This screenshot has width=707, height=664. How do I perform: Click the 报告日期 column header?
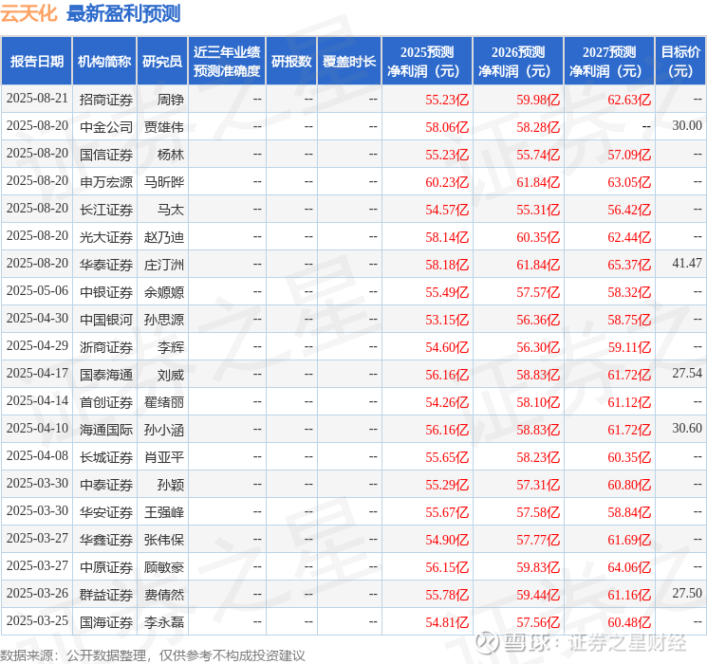(36, 62)
